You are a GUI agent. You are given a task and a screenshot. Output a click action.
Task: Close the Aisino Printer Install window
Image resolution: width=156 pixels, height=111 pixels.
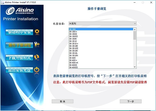click(151, 2)
